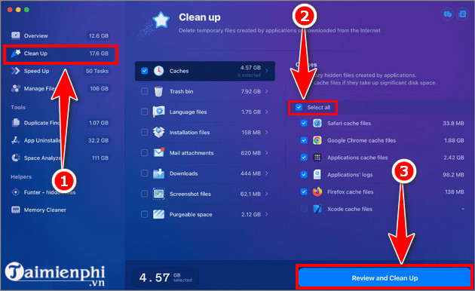Open the Space Analyzer tool icon
The width and height of the screenshot is (475, 291).
tap(15, 158)
